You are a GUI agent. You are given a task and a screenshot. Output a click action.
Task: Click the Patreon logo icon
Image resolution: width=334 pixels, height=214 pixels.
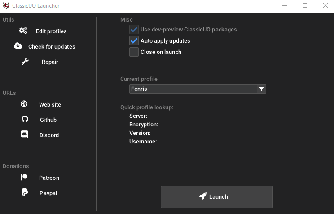24,178
